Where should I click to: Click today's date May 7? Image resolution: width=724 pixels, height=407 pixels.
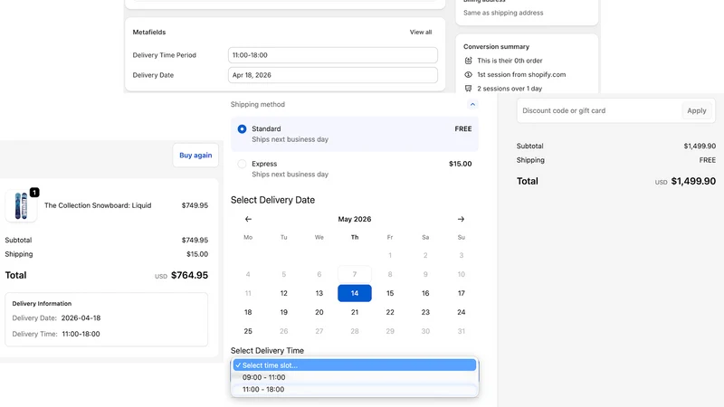355,275
